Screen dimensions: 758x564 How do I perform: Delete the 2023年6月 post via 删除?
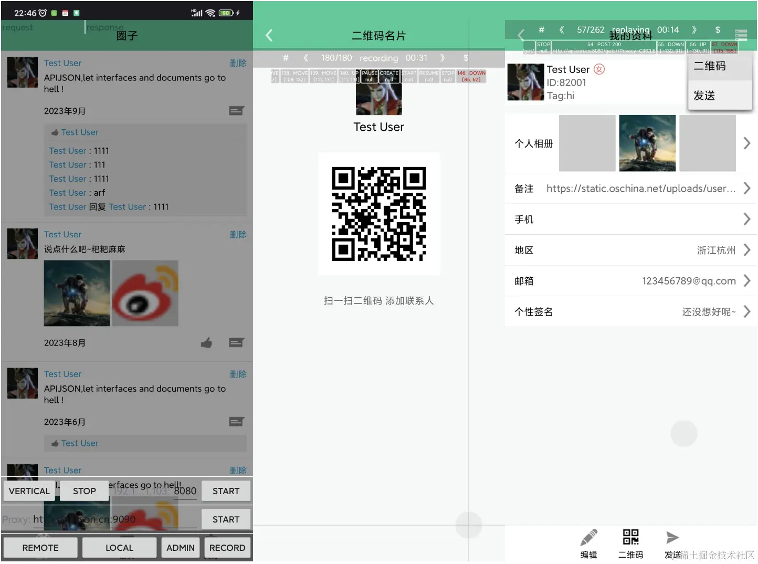(238, 374)
